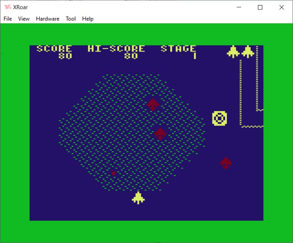Minimize the XRoar window
Viewport: 293px width, 243px height.
click(x=239, y=7)
